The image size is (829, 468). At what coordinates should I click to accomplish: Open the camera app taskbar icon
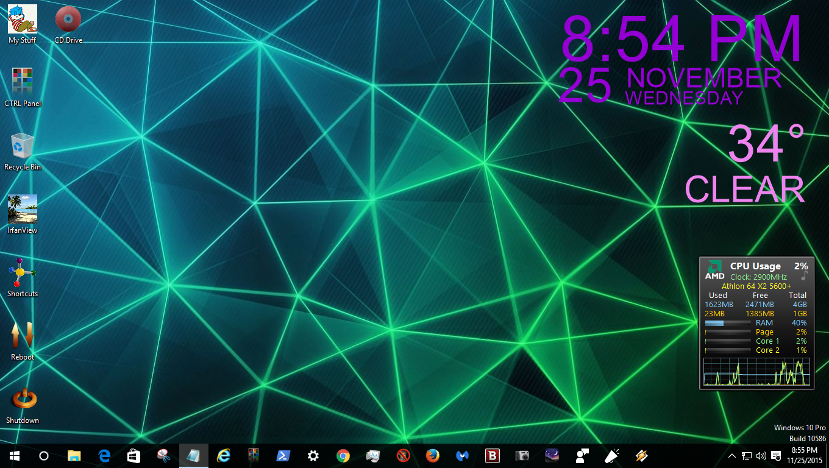click(522, 456)
